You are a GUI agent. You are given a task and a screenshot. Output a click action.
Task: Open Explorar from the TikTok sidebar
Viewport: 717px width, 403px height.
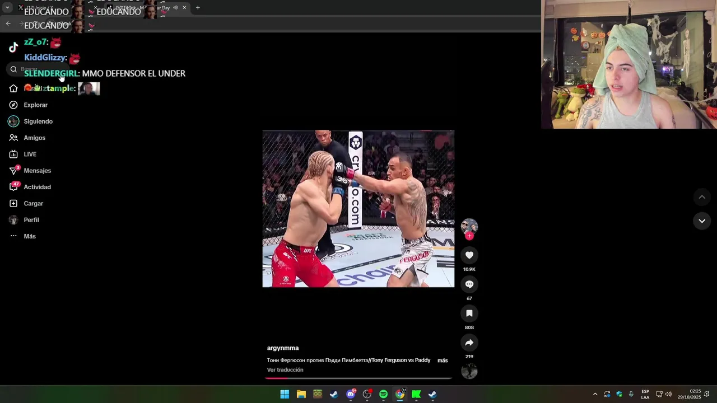pyautogui.click(x=28, y=105)
